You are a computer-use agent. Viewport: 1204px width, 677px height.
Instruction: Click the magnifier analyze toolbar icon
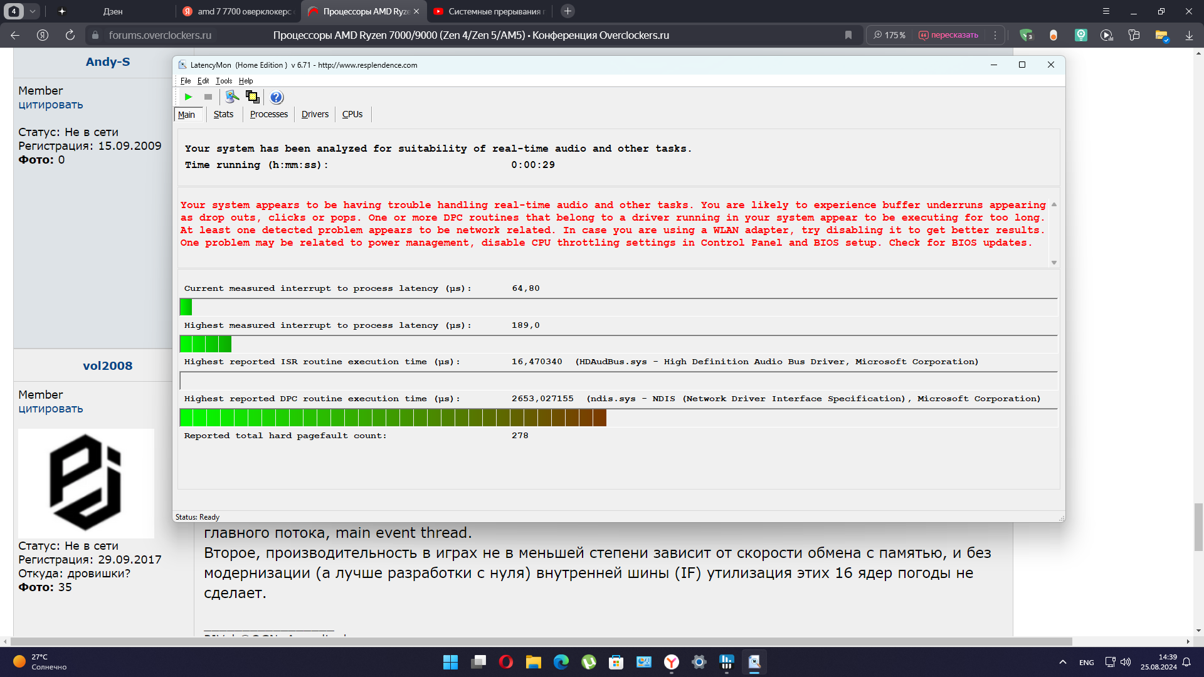coord(232,97)
